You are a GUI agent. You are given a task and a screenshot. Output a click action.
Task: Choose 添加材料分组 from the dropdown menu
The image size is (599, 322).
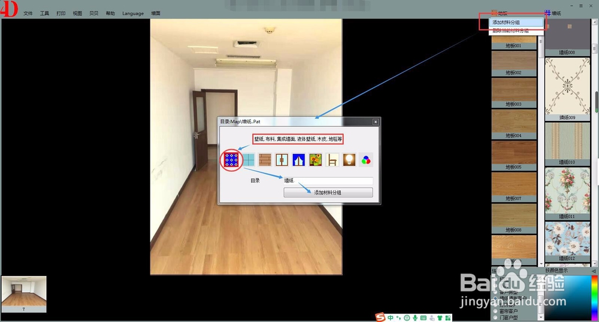[x=516, y=23]
